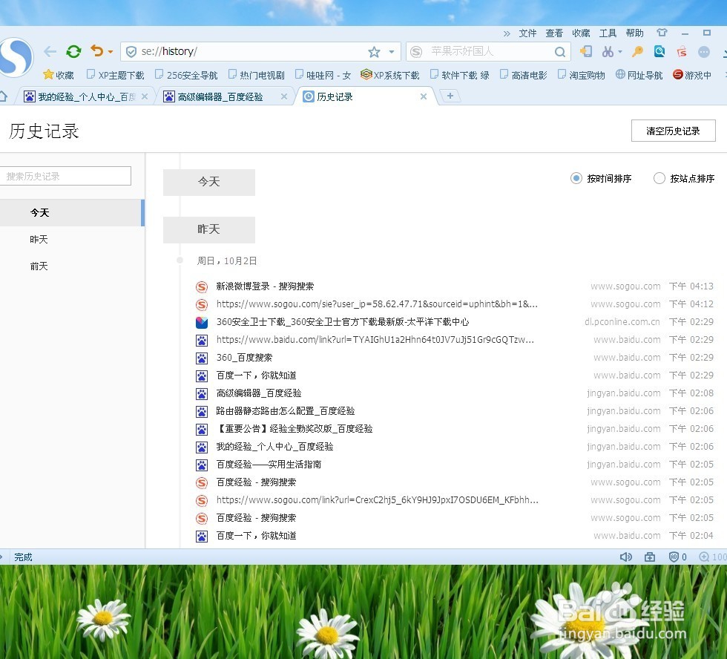
Task: Open the 查看 menu
Action: coord(554,33)
